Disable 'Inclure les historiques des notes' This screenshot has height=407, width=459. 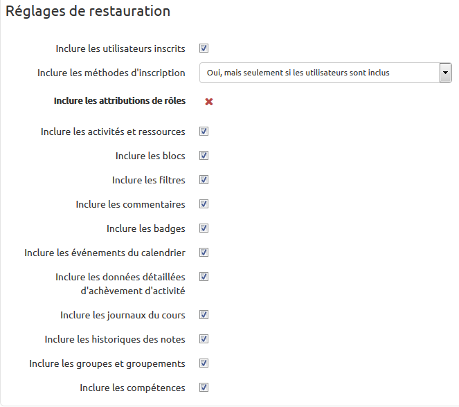pos(204,339)
